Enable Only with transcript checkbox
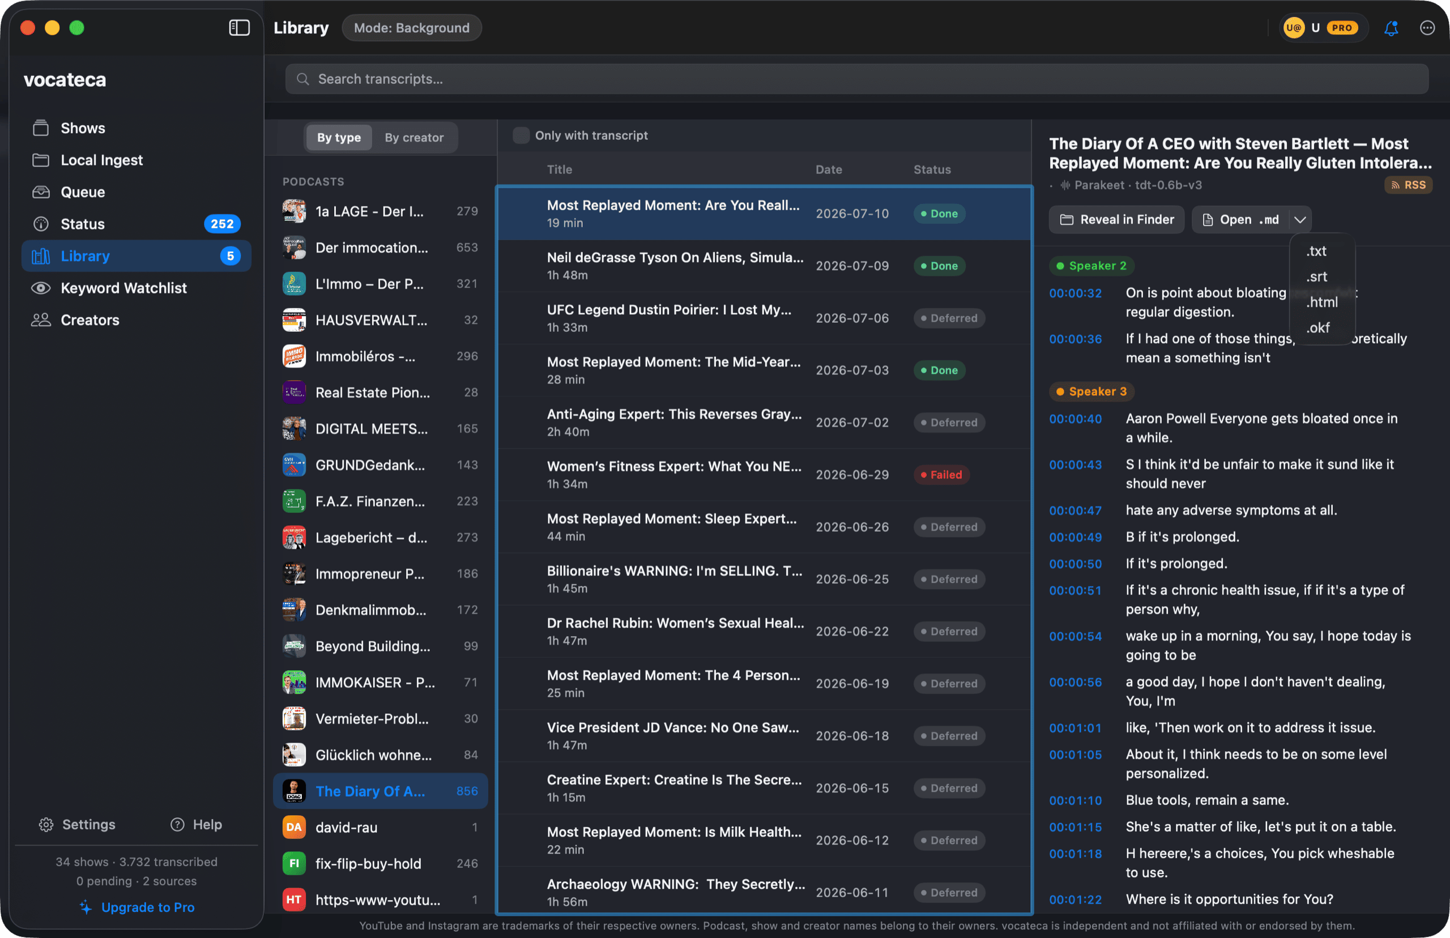Image resolution: width=1450 pixels, height=938 pixels. [x=521, y=135]
